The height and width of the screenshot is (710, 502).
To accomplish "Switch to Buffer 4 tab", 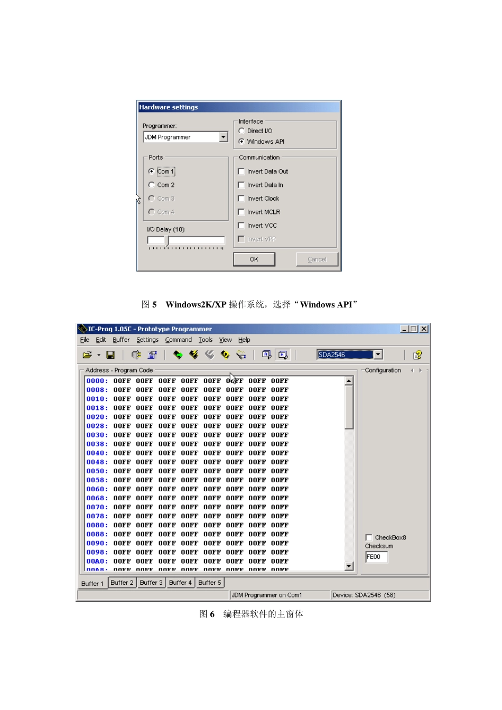I will (180, 583).
